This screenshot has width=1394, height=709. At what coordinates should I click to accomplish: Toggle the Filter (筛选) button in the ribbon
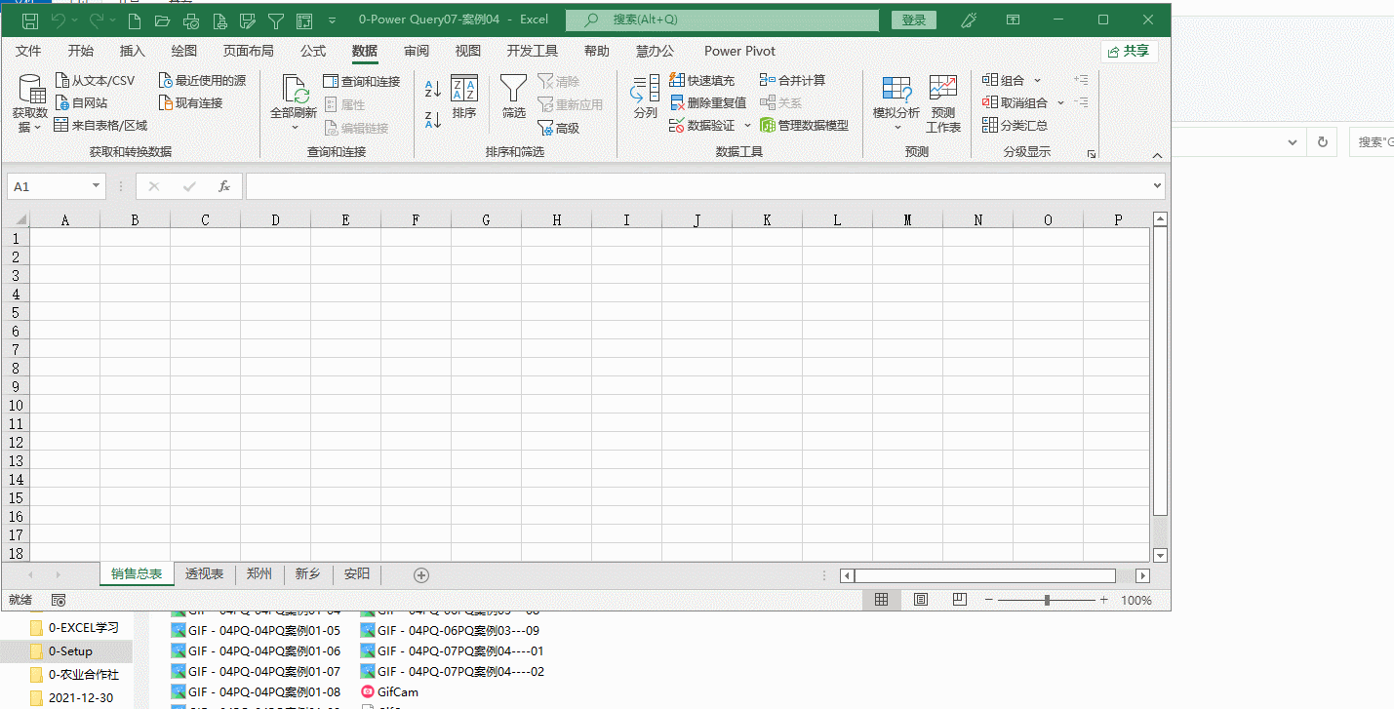(514, 98)
